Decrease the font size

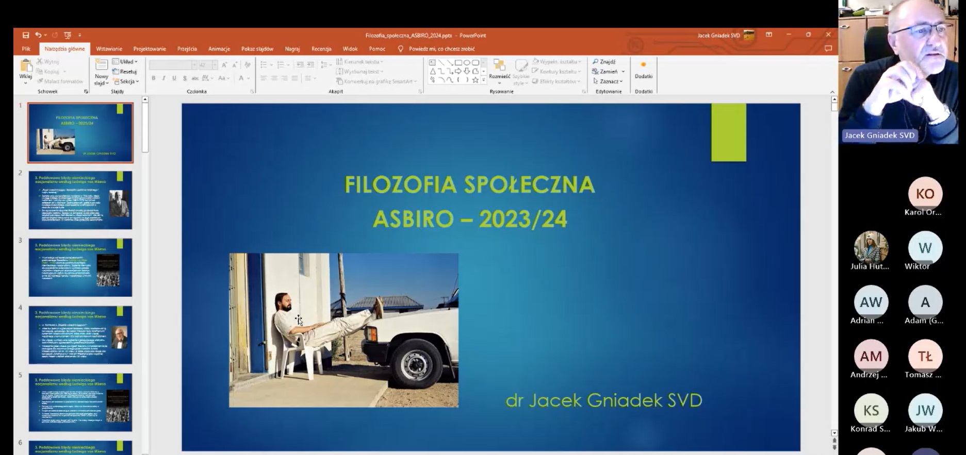click(235, 65)
